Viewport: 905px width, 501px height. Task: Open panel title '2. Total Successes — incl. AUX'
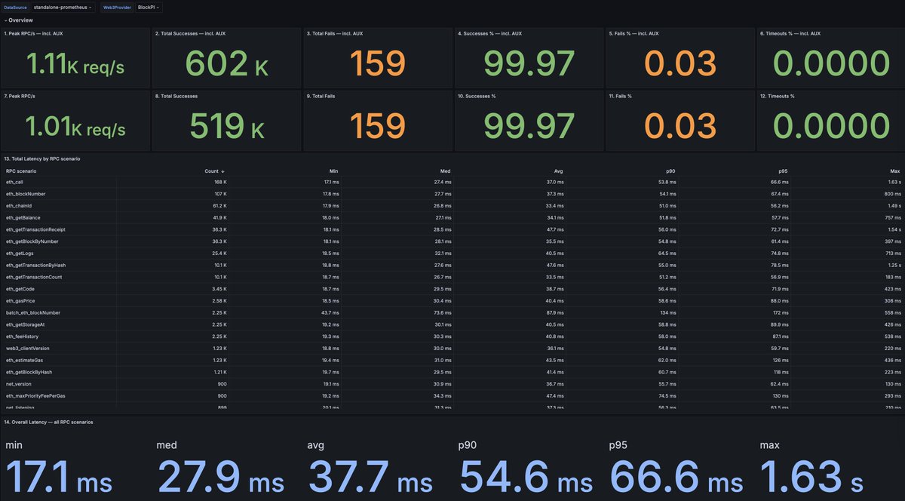(x=190, y=33)
